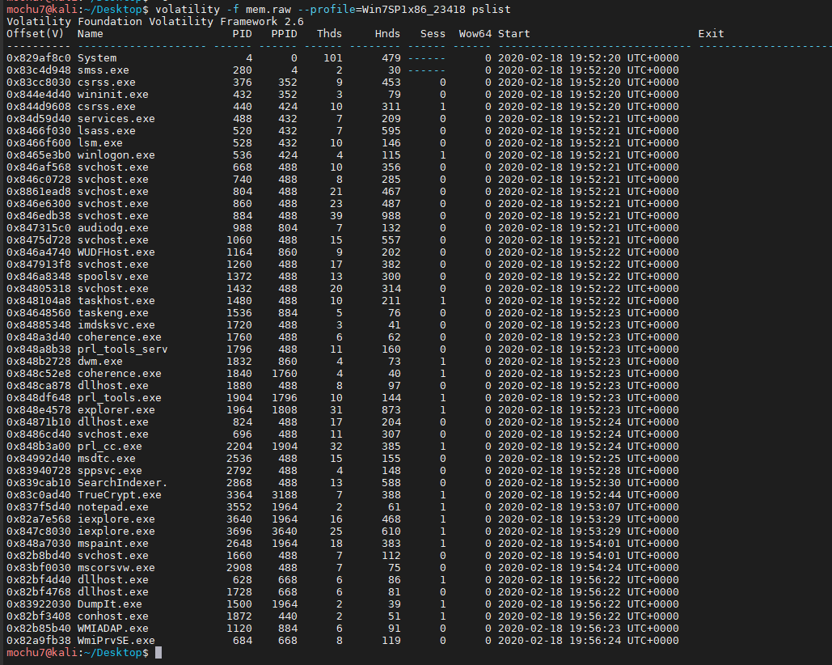Click the 'pslist' command argument
This screenshot has width=832, height=665.
pos(491,9)
